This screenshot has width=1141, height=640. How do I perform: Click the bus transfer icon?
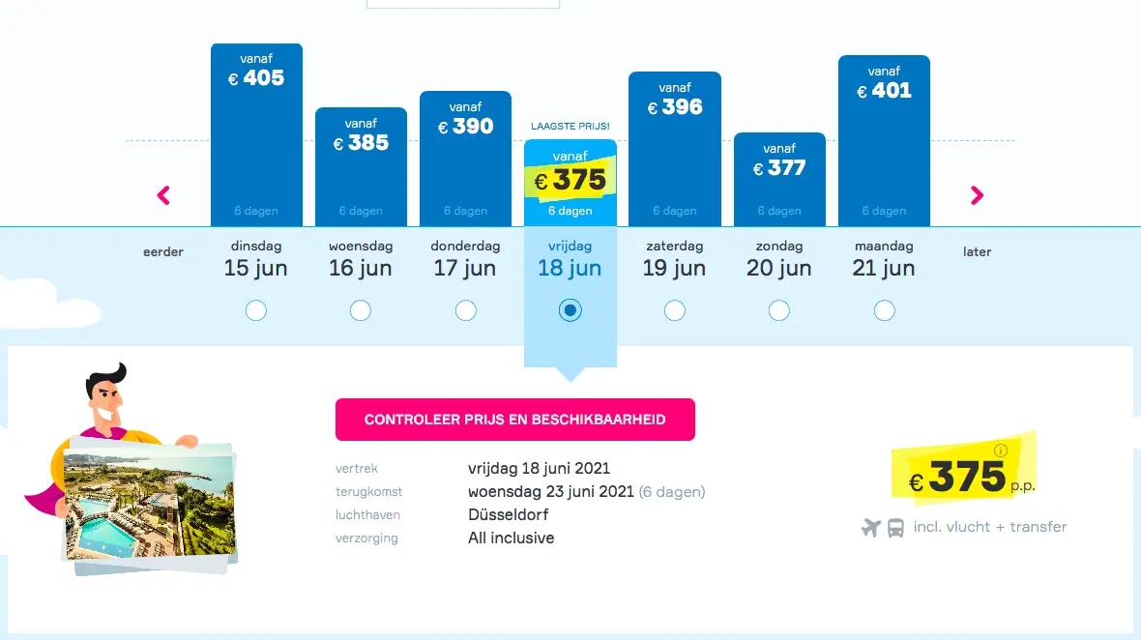tap(895, 527)
